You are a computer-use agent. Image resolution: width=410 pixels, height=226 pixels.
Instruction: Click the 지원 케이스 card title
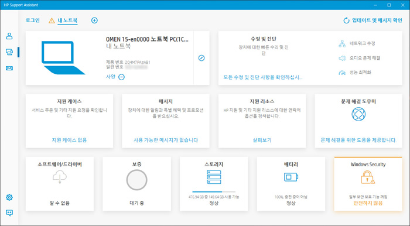(69, 101)
